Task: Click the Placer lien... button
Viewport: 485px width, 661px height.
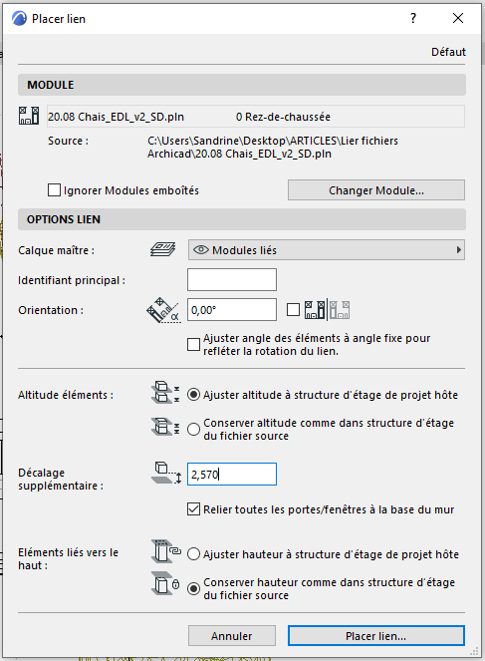Action: (x=376, y=636)
